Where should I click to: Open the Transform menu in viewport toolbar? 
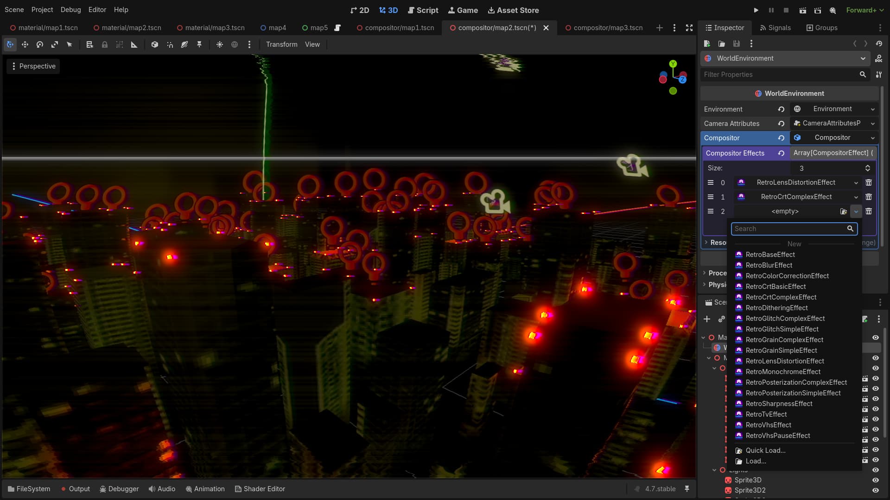(x=282, y=44)
